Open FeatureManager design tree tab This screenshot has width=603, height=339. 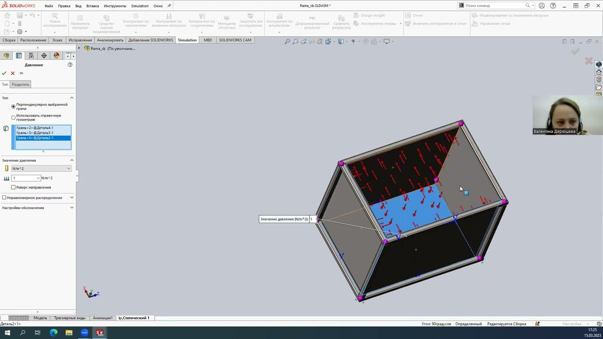(7, 56)
